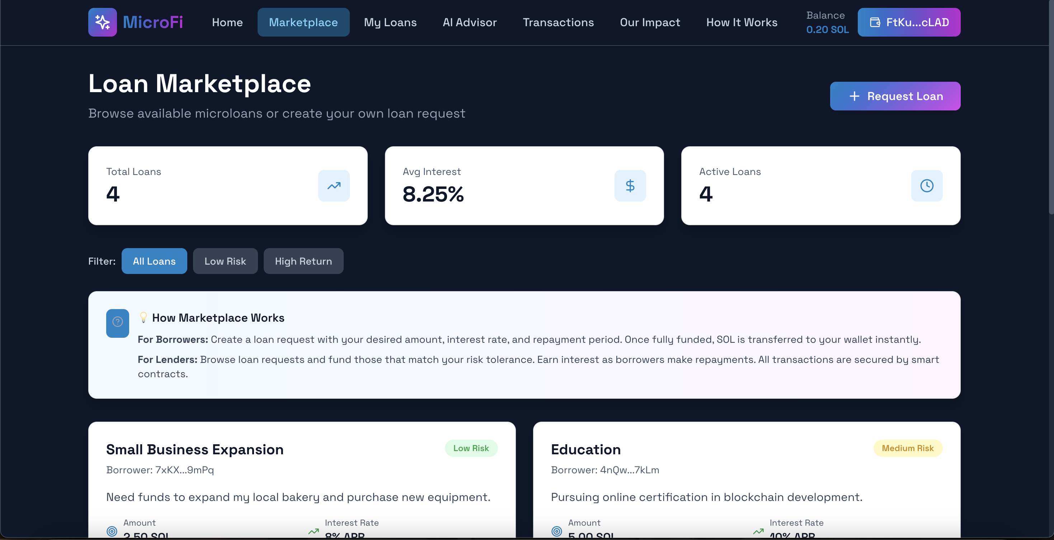Navigate to Our Impact
Viewport: 1054px width, 540px height.
pyautogui.click(x=650, y=22)
